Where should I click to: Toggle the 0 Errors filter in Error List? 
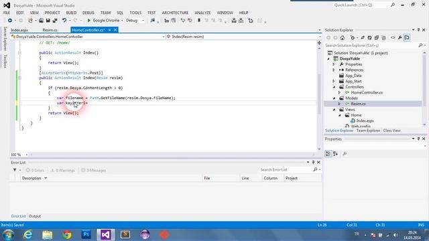pyautogui.click(x=35, y=170)
